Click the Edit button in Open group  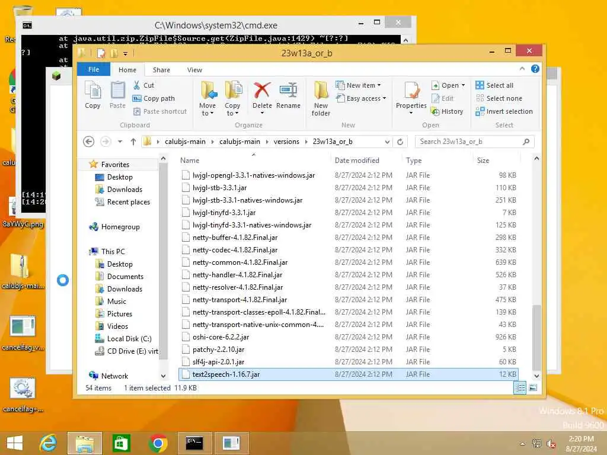pyautogui.click(x=442, y=98)
